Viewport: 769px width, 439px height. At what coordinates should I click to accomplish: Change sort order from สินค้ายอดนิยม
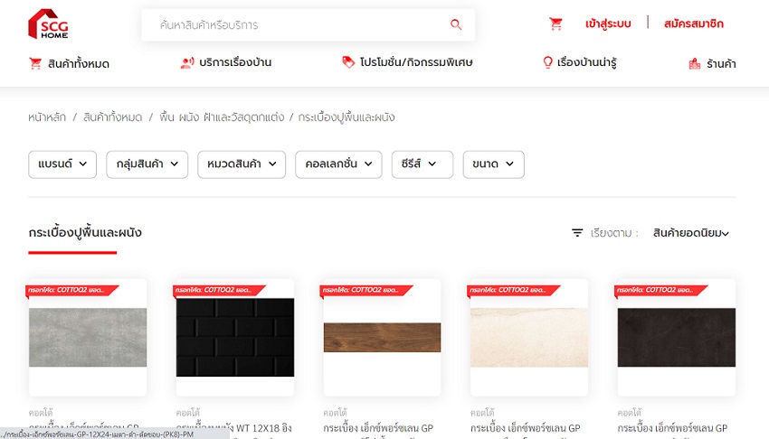pos(690,233)
